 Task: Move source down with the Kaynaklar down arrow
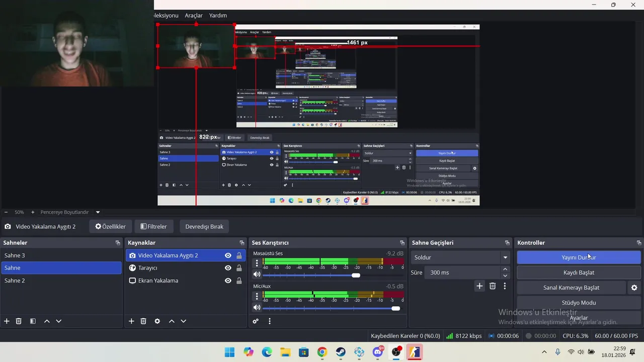coord(184,321)
